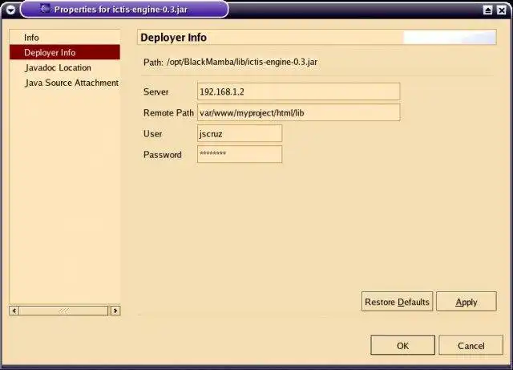Click the Deployer Info heading text
The image size is (513, 370).
[173, 38]
